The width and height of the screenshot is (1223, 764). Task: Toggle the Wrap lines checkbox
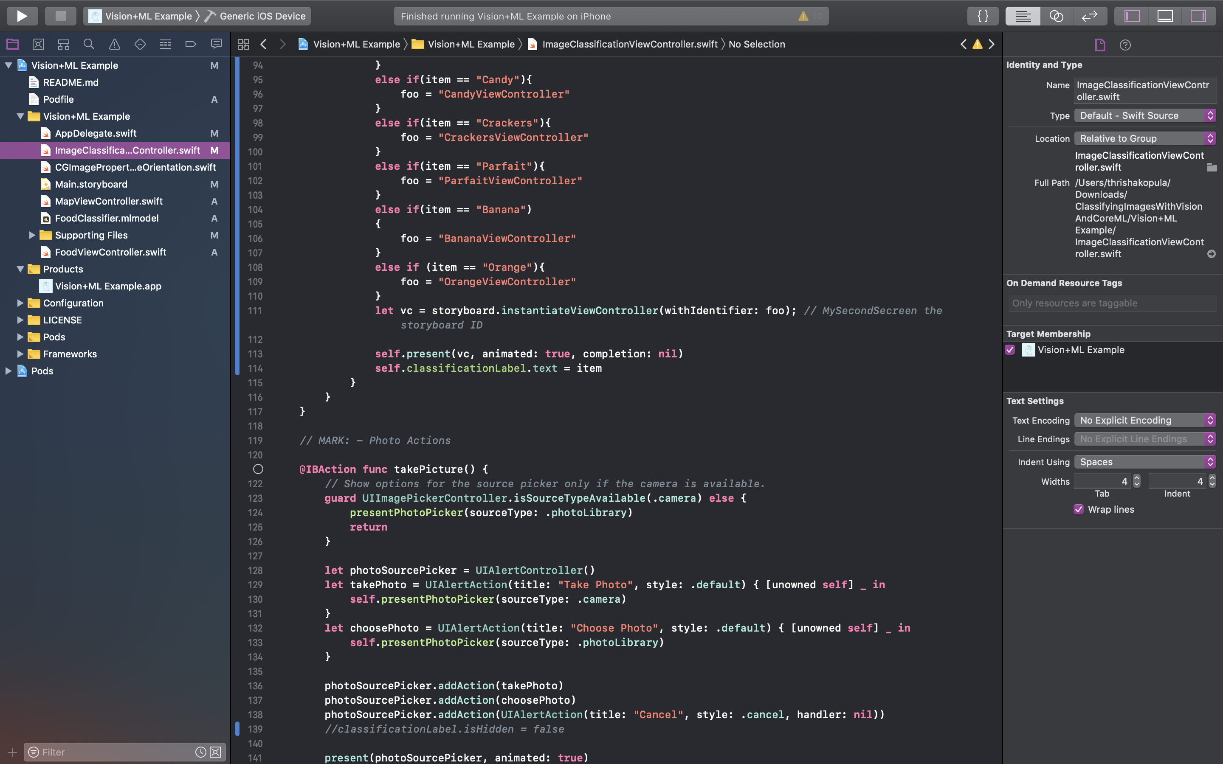[x=1079, y=509]
